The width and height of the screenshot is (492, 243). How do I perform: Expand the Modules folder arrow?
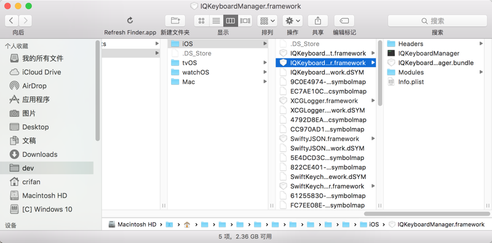[x=481, y=72]
